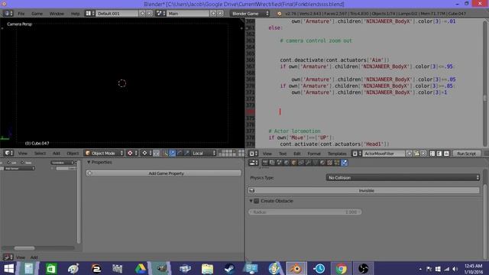The height and width of the screenshot is (275, 489).
Task: Toggle line numbers in text editor
Action: [x=432, y=154]
